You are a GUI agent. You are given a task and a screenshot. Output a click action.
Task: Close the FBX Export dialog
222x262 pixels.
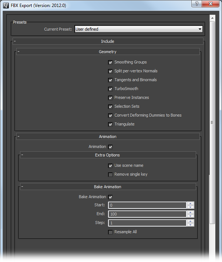pos(211,4)
